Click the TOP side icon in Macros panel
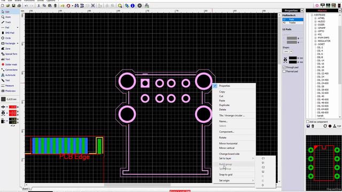This screenshot has width=342, height=192. [337, 126]
